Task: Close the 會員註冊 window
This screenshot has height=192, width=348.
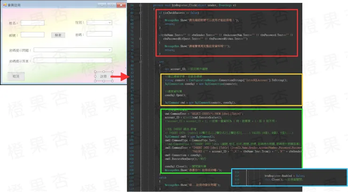Action: [x=121, y=5]
